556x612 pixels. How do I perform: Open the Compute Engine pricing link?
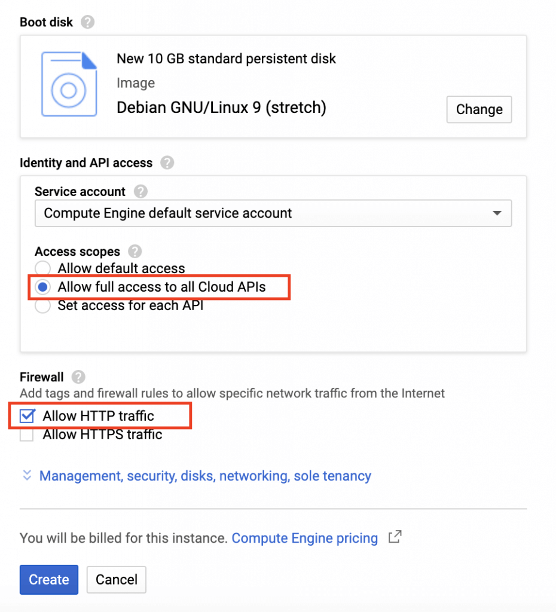[x=304, y=537]
